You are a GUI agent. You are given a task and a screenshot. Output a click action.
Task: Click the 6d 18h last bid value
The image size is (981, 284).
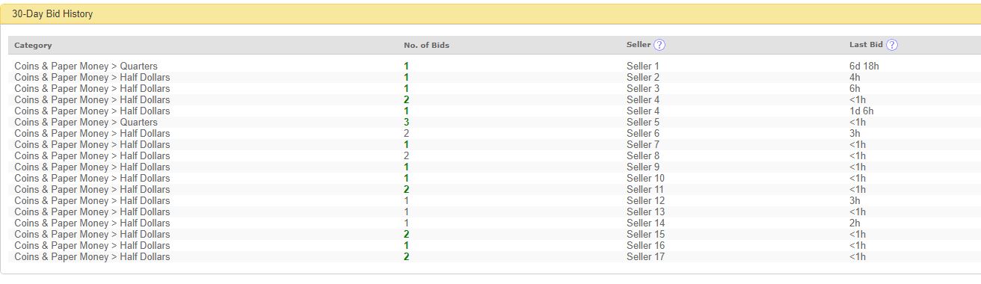point(864,67)
